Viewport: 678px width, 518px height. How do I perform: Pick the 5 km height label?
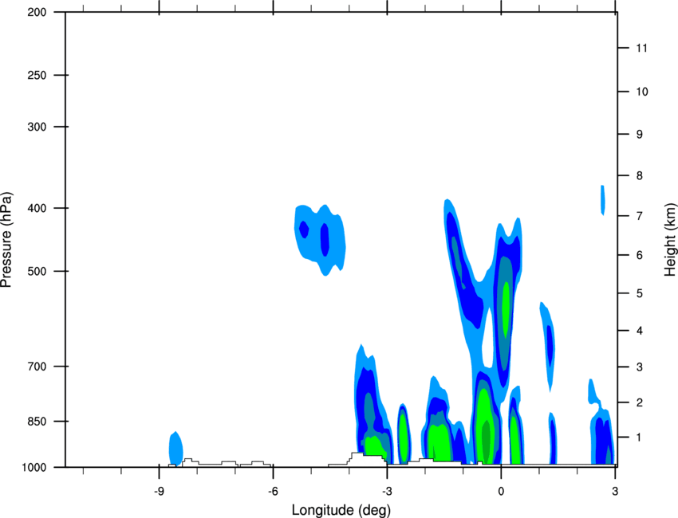point(639,294)
